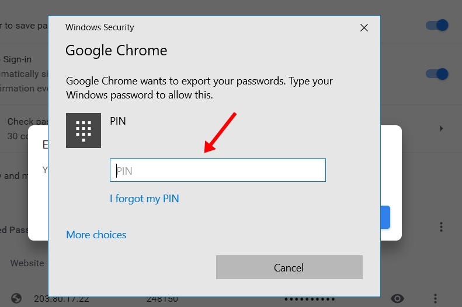
Task: Show the password for 203.80.17.22
Action: coord(398,298)
